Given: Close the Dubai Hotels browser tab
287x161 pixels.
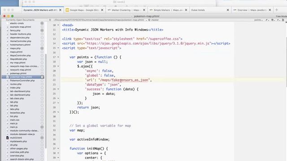Looking at the screenshot, I should (228, 10).
